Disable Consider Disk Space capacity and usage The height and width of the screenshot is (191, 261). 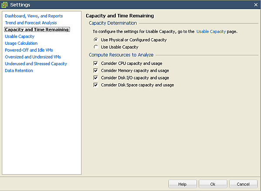click(96, 85)
